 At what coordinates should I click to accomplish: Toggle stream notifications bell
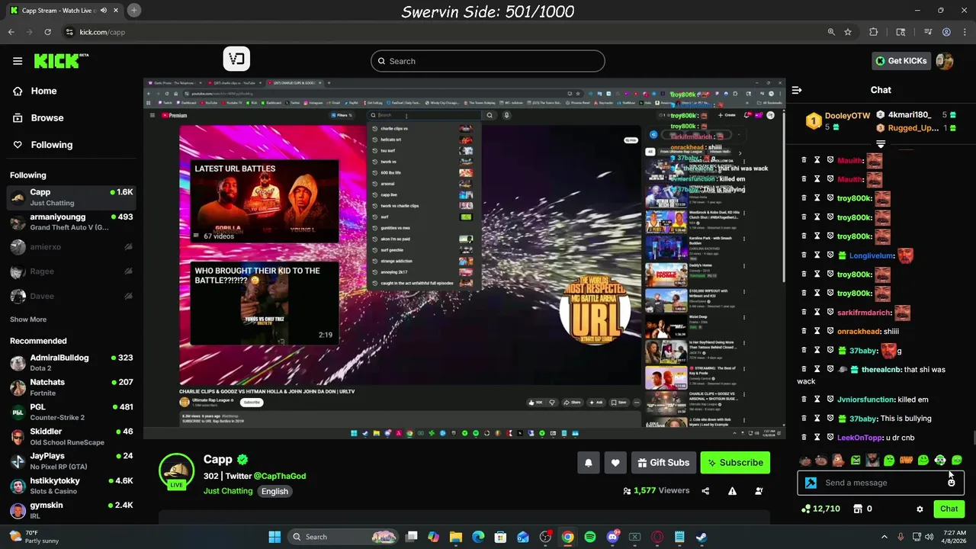pyautogui.click(x=588, y=463)
